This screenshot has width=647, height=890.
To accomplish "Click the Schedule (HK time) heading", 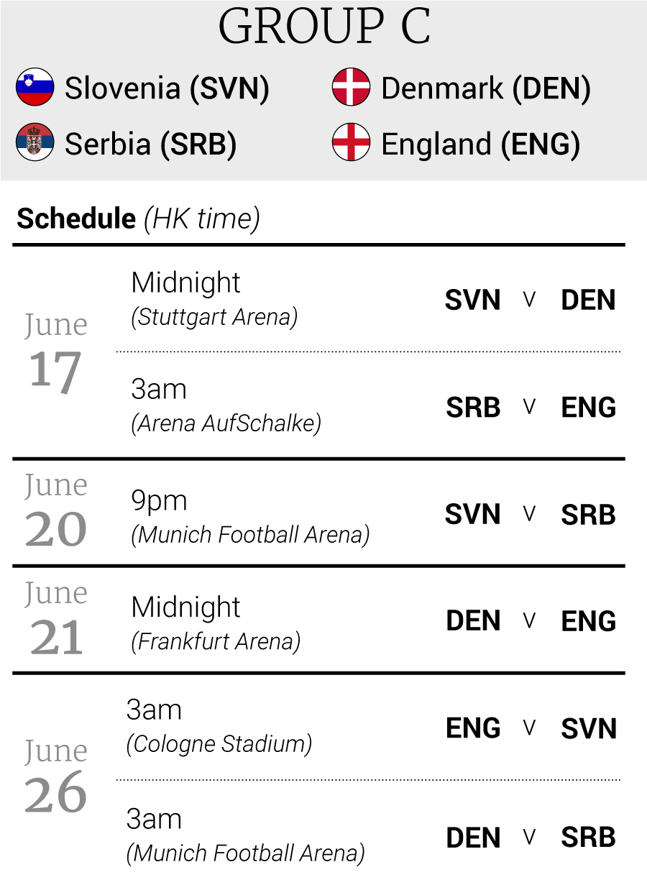I will [x=138, y=219].
